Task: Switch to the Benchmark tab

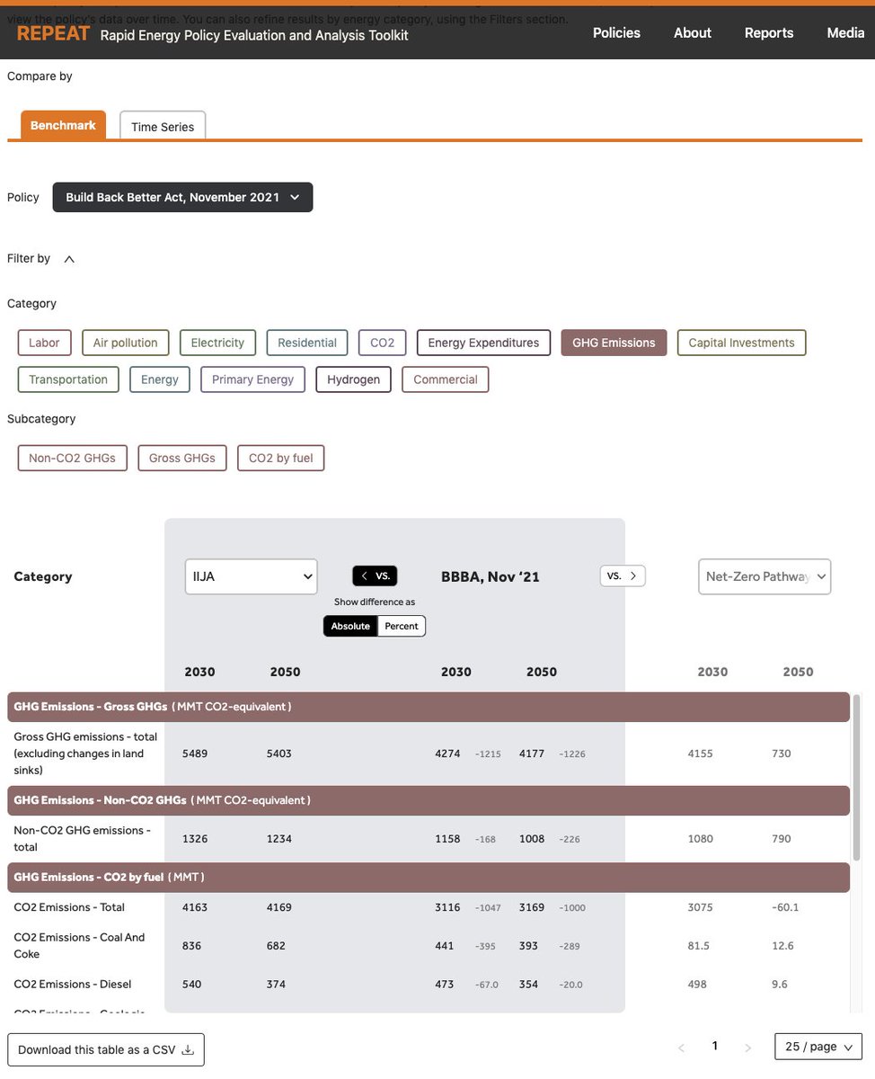Action: pyautogui.click(x=63, y=125)
